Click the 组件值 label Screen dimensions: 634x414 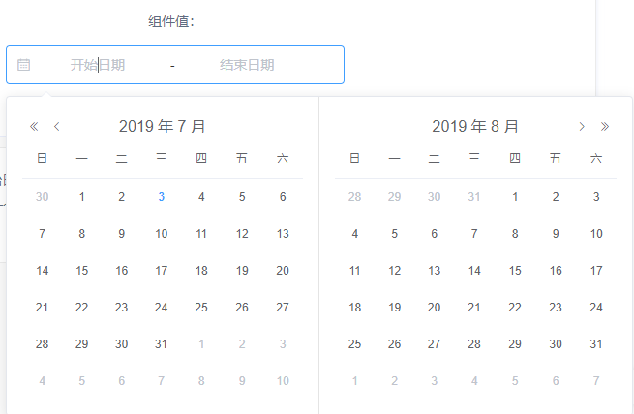(x=171, y=21)
